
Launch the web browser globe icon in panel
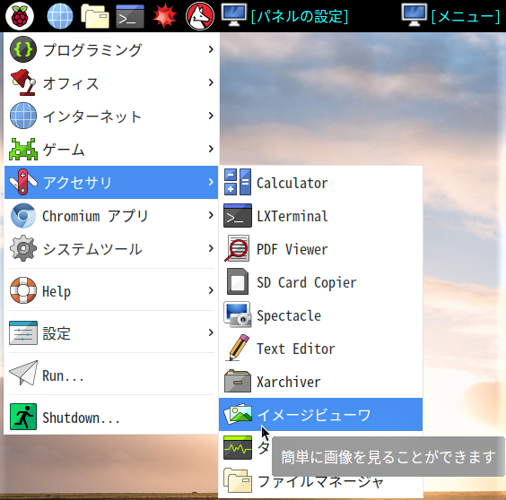pyautogui.click(x=60, y=16)
